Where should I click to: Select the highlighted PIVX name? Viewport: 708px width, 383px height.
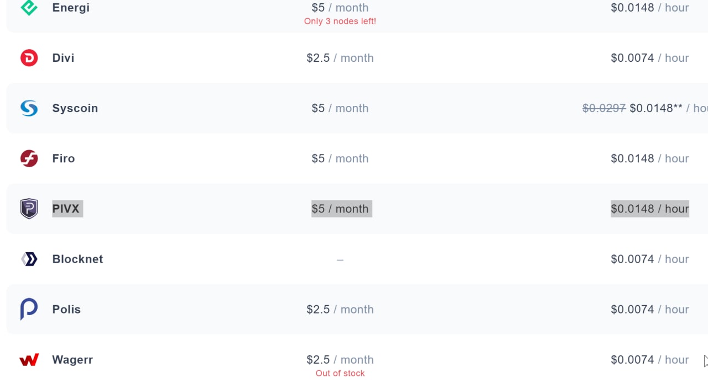67,209
